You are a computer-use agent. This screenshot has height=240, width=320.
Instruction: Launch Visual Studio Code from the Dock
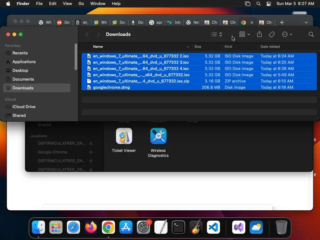pyautogui.click(x=213, y=227)
